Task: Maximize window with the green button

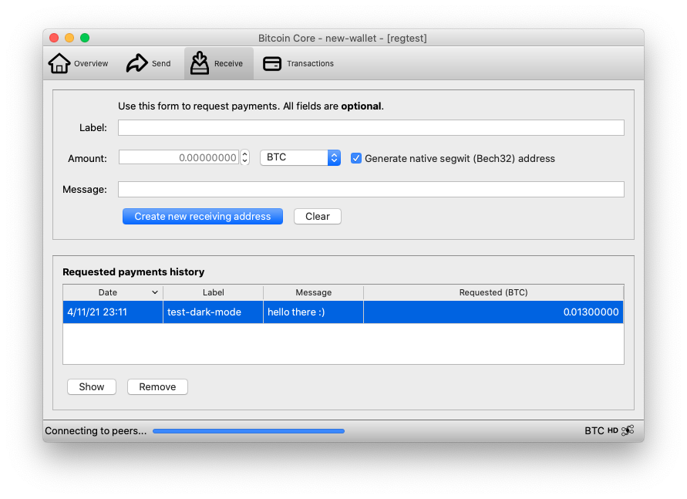Action: 85,38
